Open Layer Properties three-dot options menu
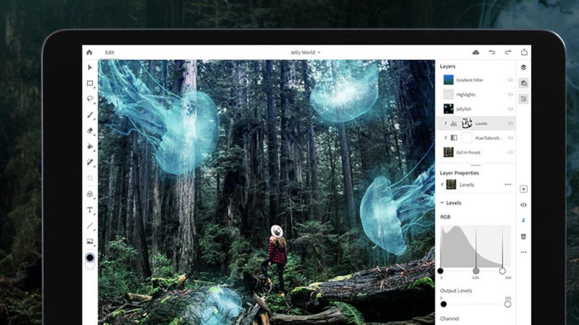This screenshot has height=325, width=579. (508, 185)
